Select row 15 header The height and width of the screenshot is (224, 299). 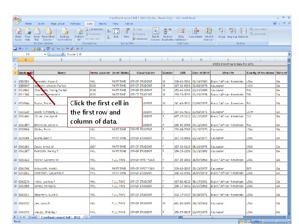pyautogui.click(x=15, y=151)
